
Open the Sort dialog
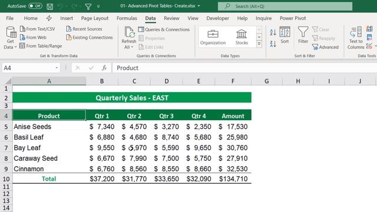pos(285,35)
